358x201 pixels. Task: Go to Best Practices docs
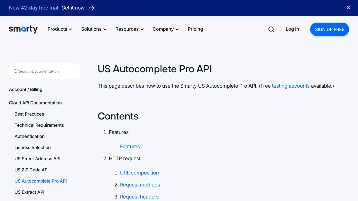tap(29, 114)
